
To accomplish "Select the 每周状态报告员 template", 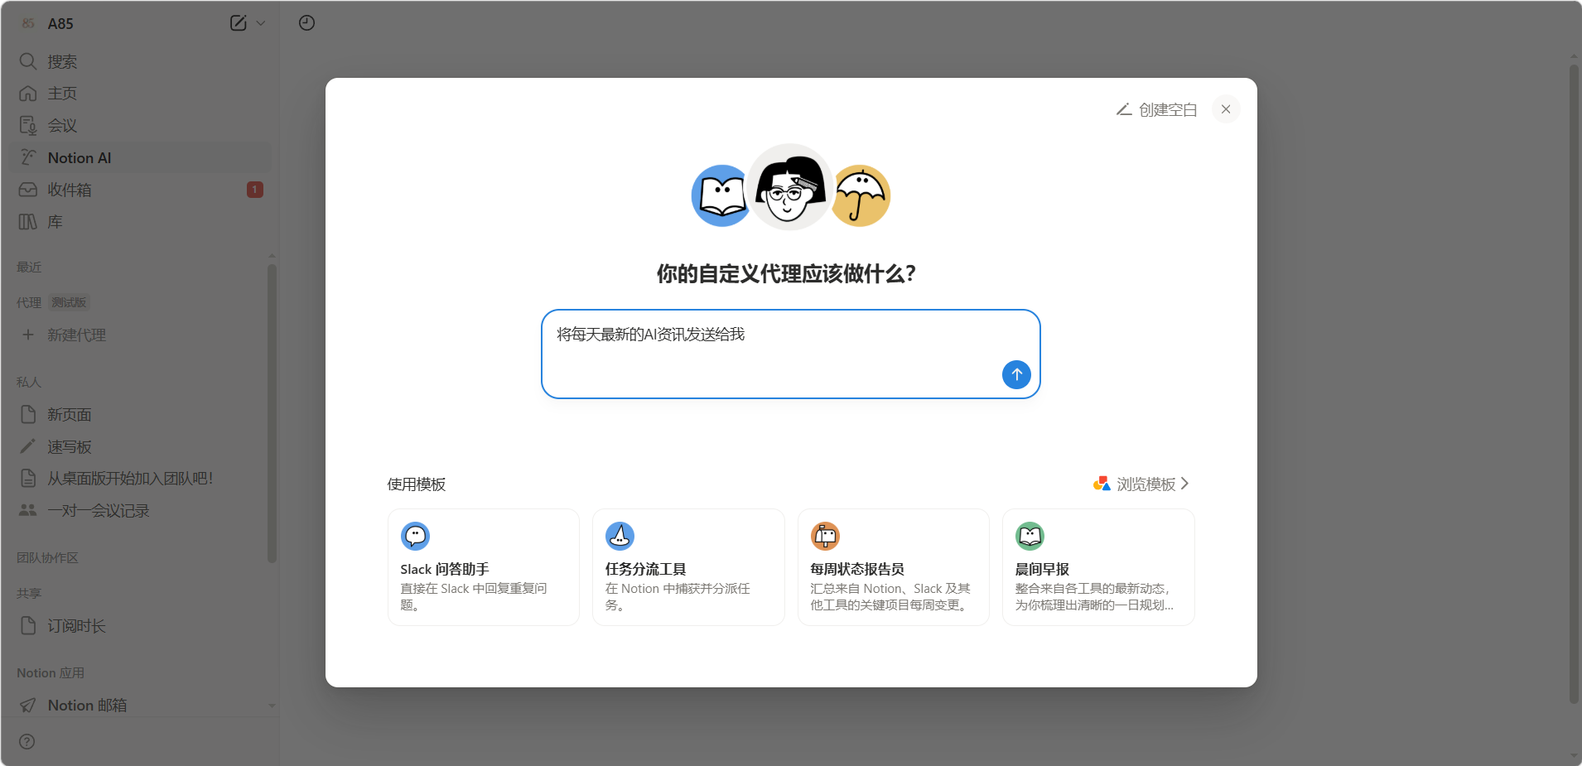I will point(894,567).
